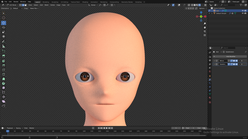Open the Options dropdown
Image resolution: width=248 pixels, height=139 pixels.
(202, 8)
